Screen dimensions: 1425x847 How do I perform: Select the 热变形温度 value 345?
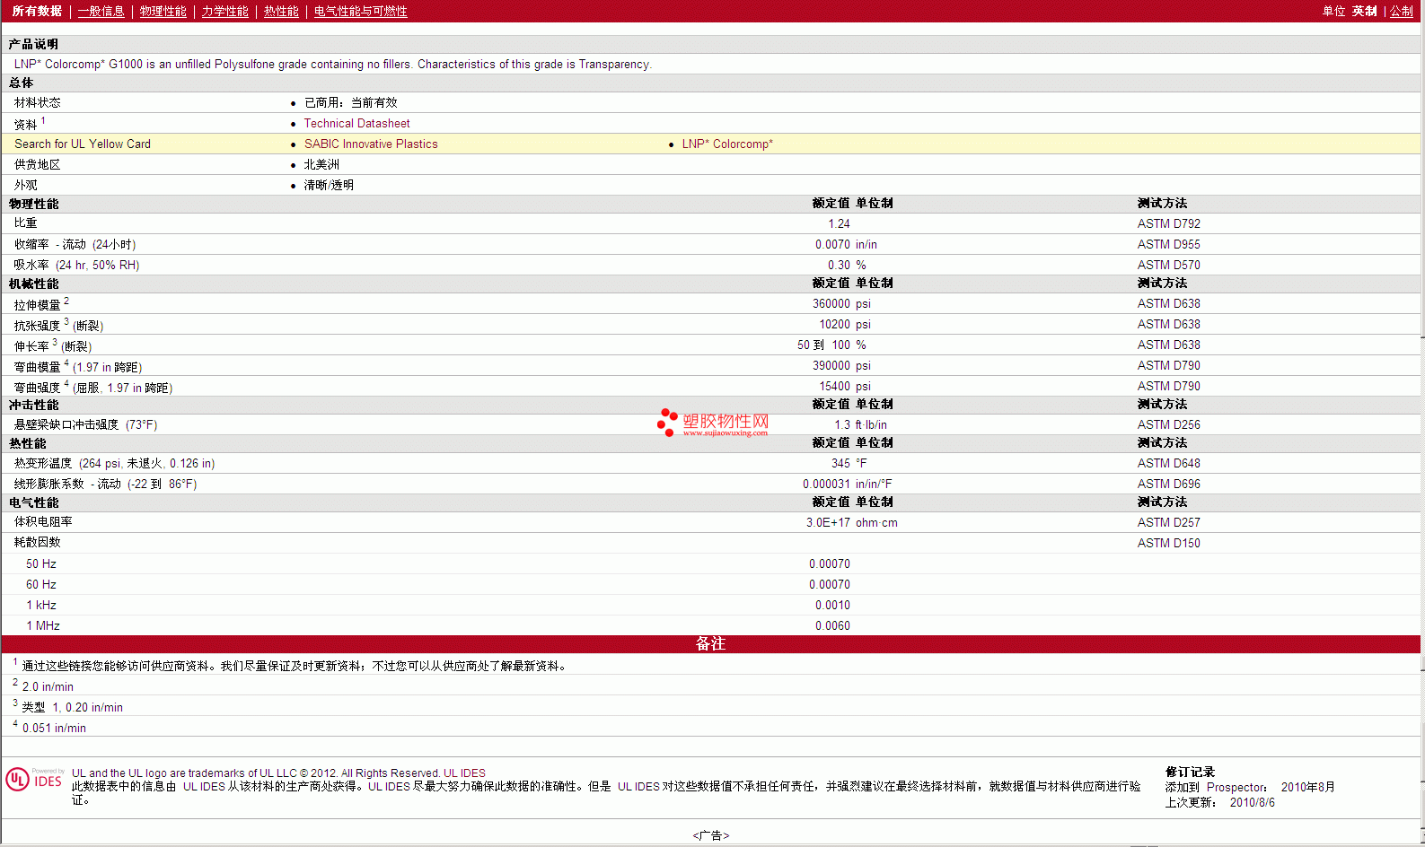[x=840, y=463]
